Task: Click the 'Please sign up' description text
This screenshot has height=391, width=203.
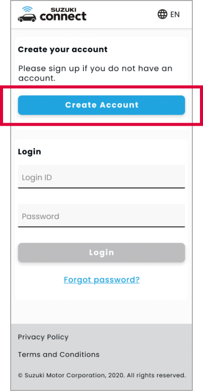Action: [95, 74]
